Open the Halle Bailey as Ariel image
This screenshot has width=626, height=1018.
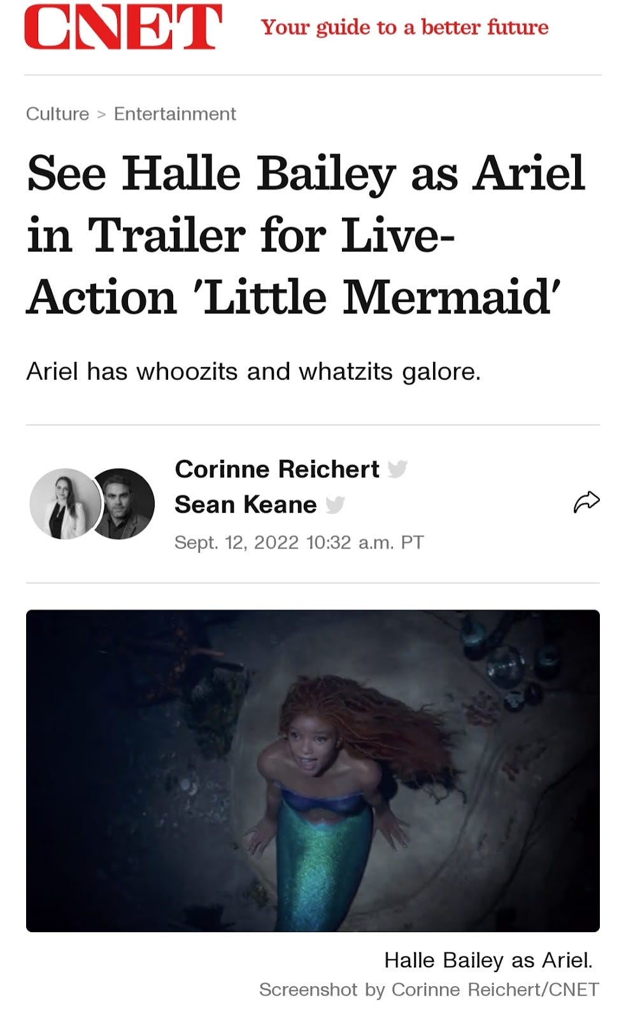tap(314, 770)
